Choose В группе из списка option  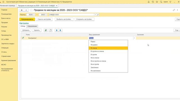click(x=108, y=51)
